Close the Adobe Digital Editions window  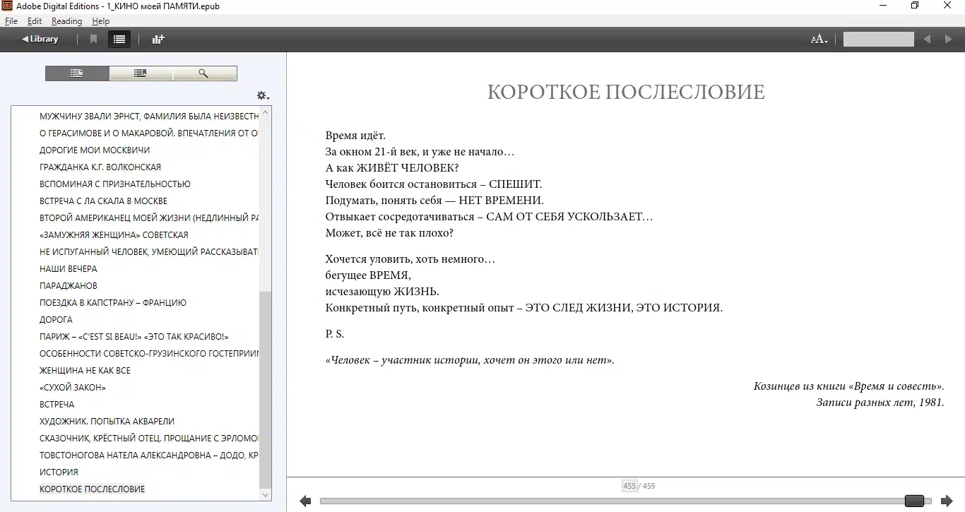(x=948, y=6)
